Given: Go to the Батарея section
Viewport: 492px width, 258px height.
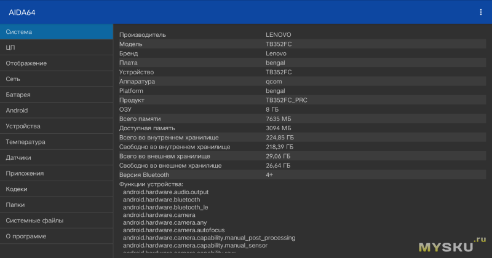Looking at the screenshot, I should click(x=57, y=95).
